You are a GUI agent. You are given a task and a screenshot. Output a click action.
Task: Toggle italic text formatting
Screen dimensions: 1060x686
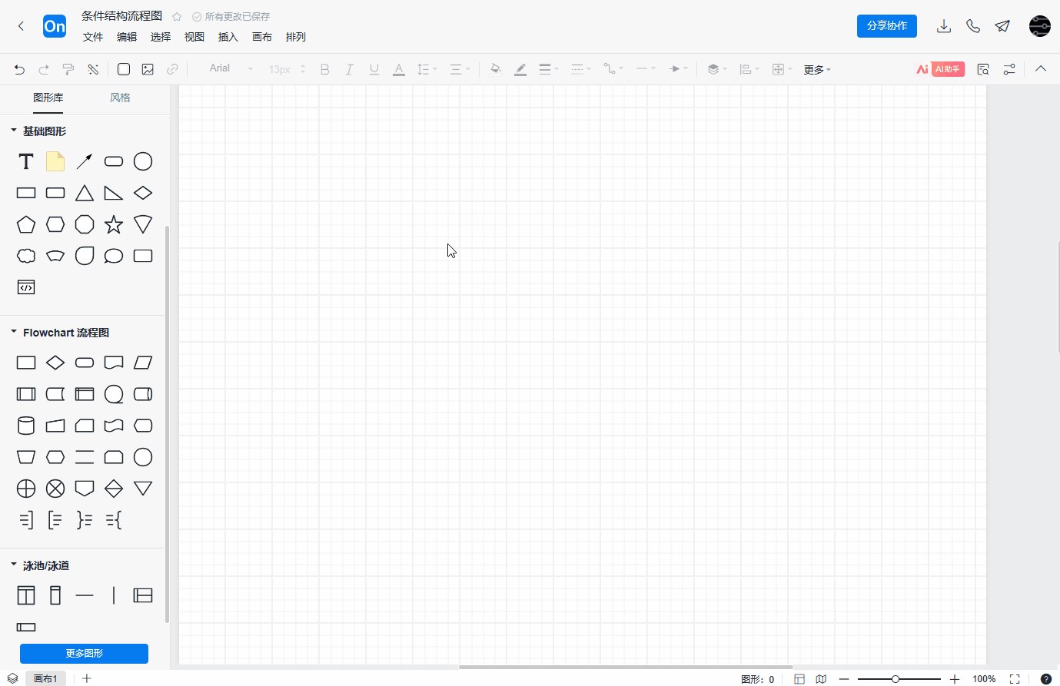349,69
